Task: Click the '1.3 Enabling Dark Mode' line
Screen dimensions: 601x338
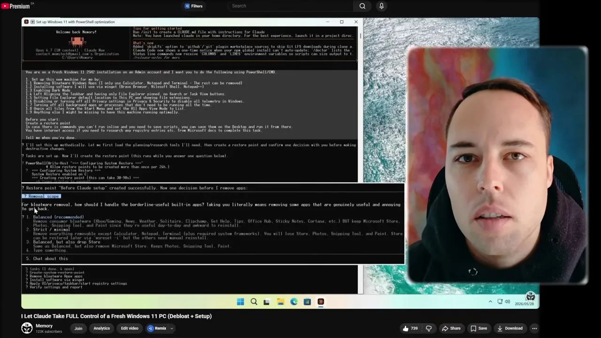Action: pos(48,90)
